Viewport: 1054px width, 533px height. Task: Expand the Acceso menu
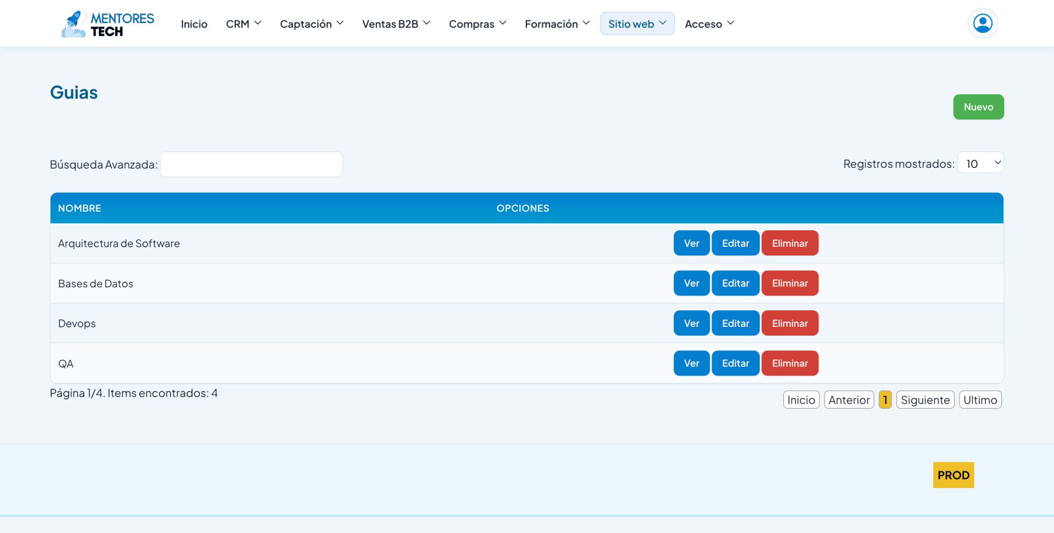[x=709, y=24]
